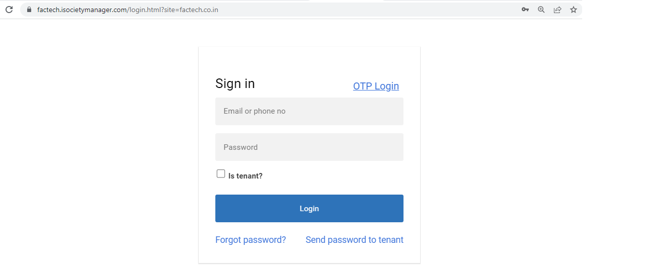This screenshot has height=265, width=646.
Task: Enable the Is tenant? checkbox
Action: 221,174
